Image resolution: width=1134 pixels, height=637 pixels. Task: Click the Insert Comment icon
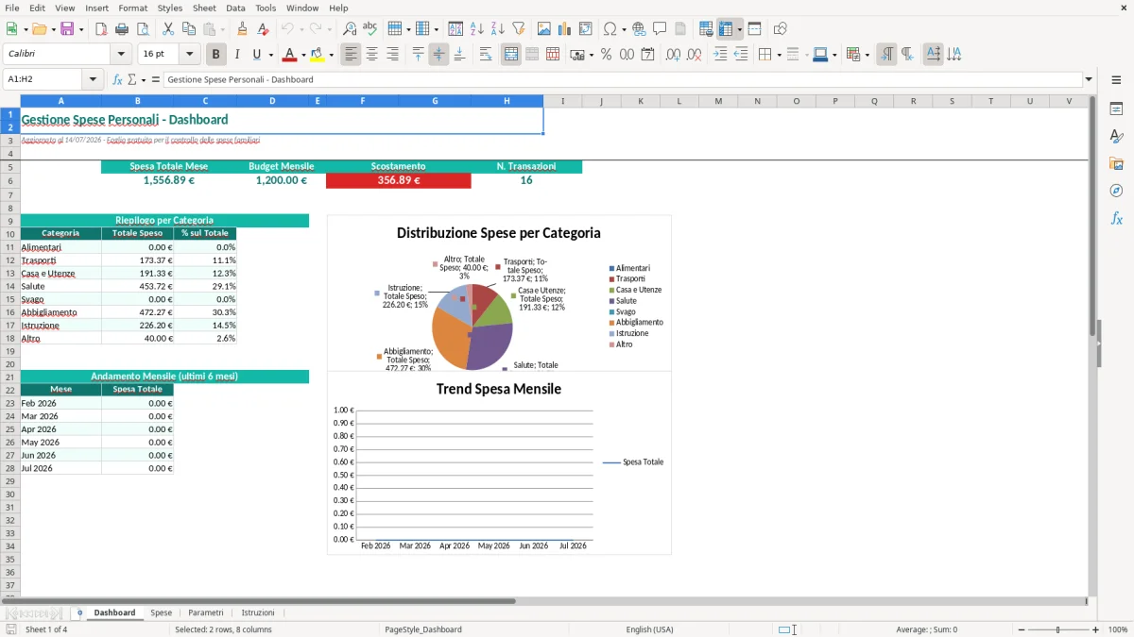(660, 29)
